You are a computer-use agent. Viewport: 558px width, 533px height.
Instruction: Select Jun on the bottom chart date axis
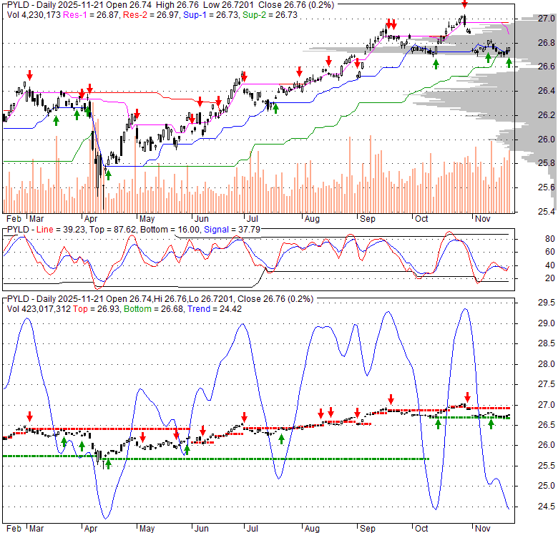tap(202, 529)
